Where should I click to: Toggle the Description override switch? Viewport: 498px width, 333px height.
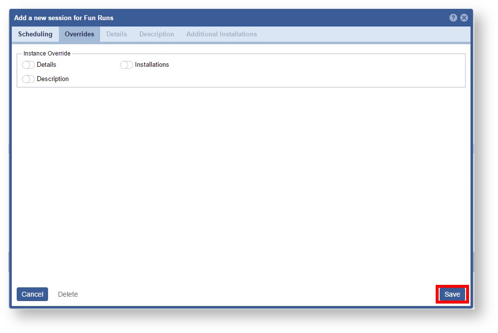28,79
